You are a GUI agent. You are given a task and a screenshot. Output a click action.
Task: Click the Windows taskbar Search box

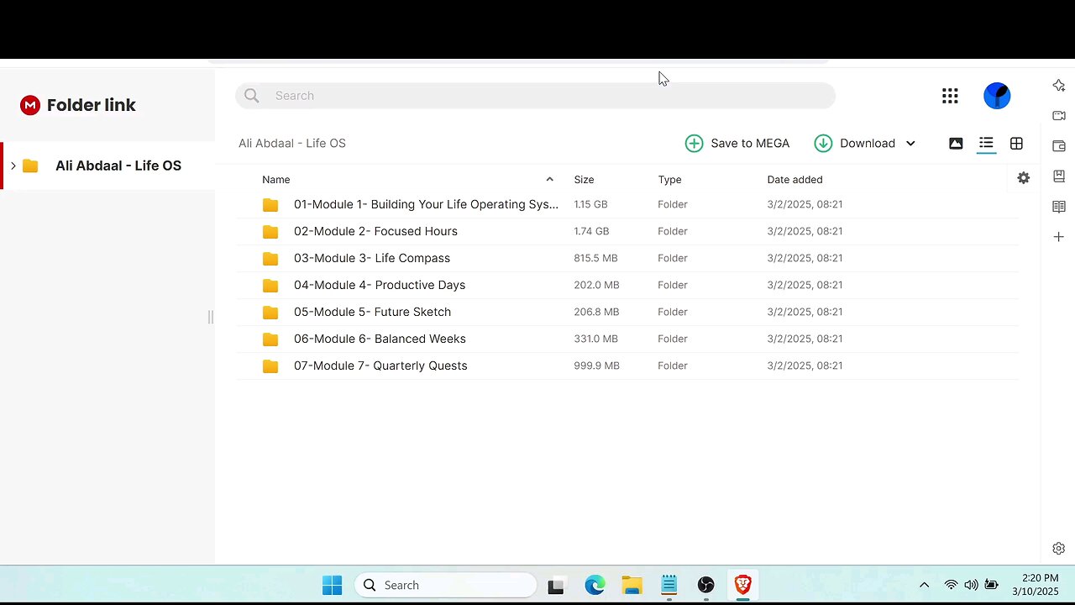click(x=446, y=585)
